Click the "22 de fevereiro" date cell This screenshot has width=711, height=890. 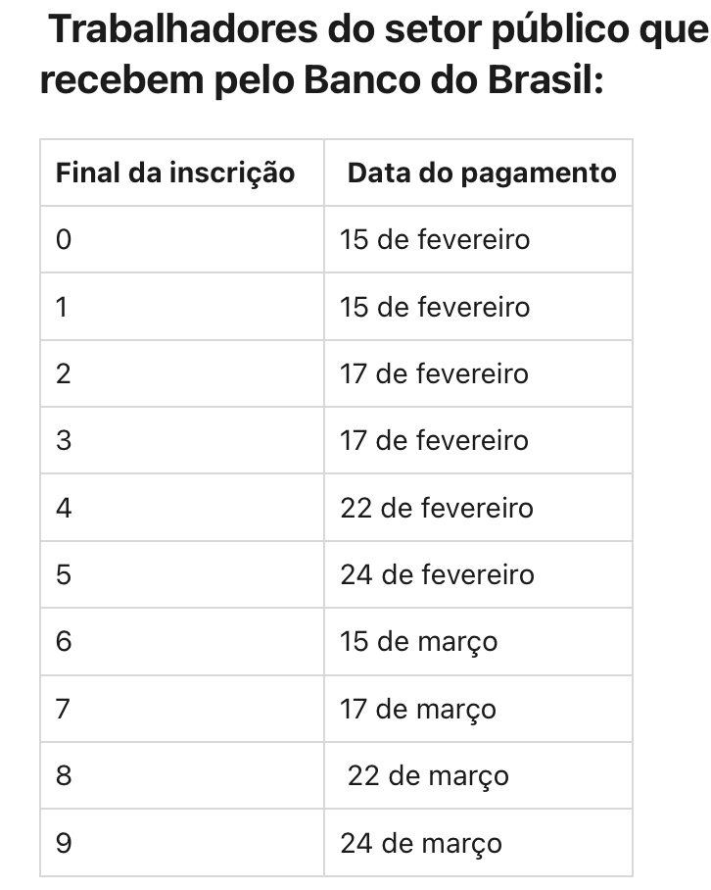(437, 509)
